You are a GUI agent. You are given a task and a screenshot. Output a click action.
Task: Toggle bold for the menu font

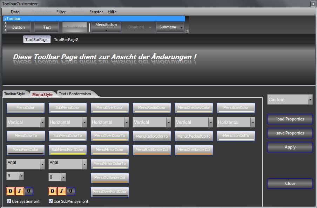point(11,191)
